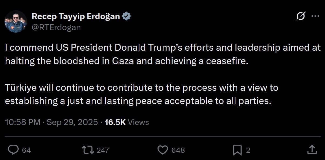This screenshot has width=325, height=160.
Task: Click the Recep Tayyip Erdoğan display name
Action: (x=76, y=16)
